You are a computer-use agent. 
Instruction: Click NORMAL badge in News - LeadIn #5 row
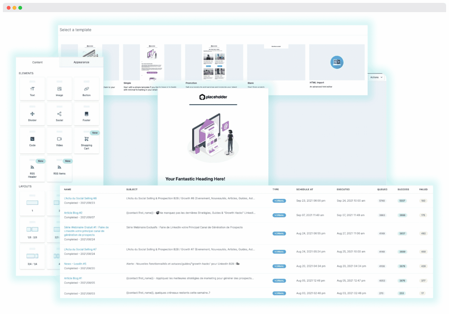point(279,266)
